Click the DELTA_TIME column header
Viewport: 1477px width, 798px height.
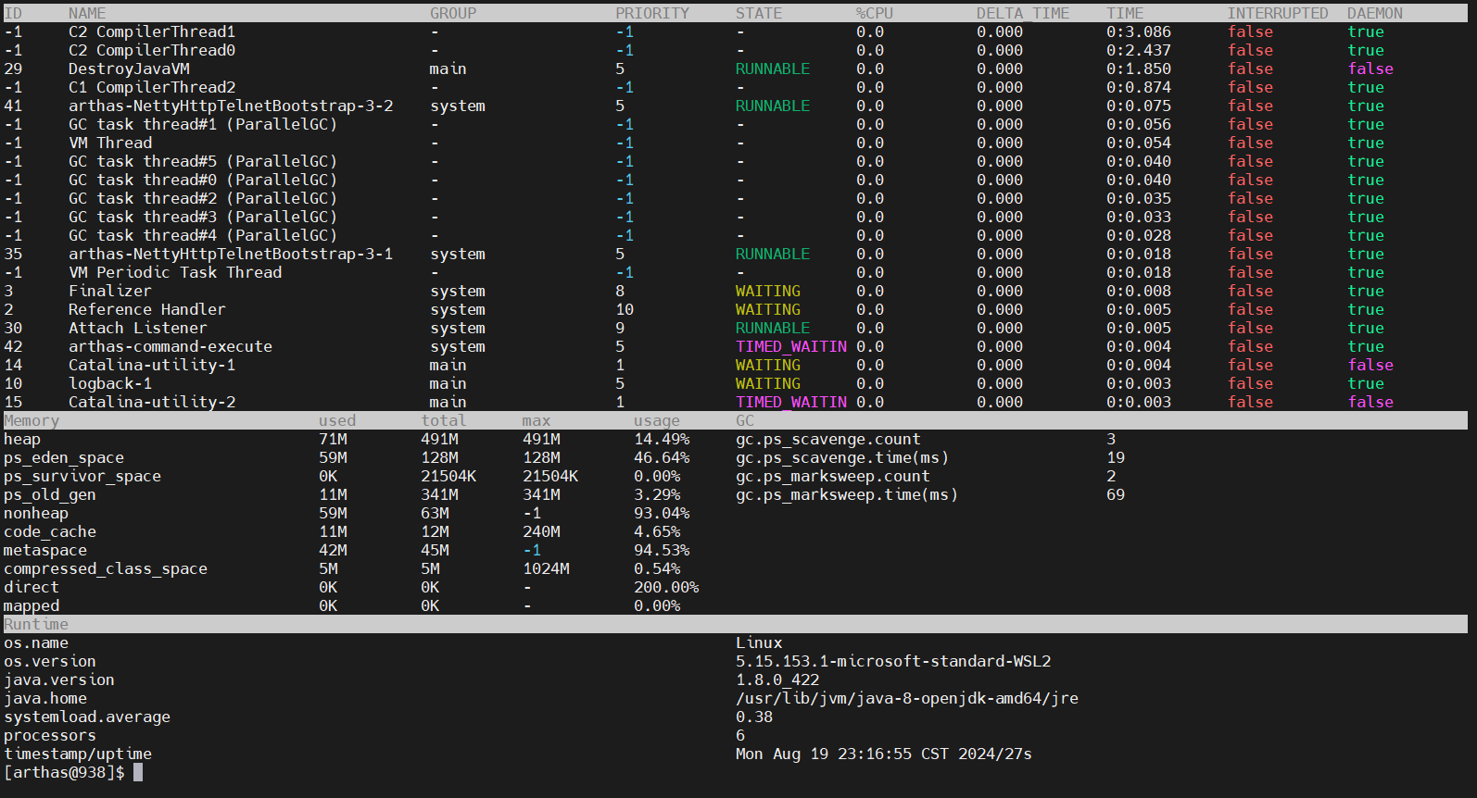[x=1022, y=14]
